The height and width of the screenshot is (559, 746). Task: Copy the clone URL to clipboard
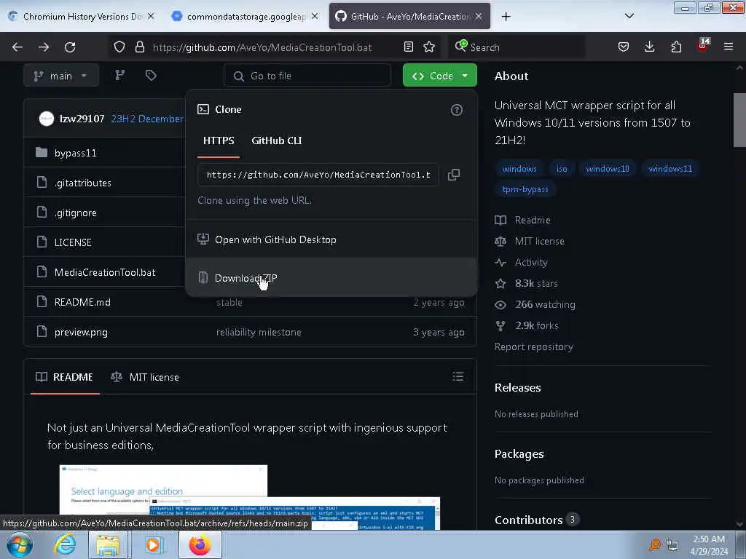tap(454, 175)
